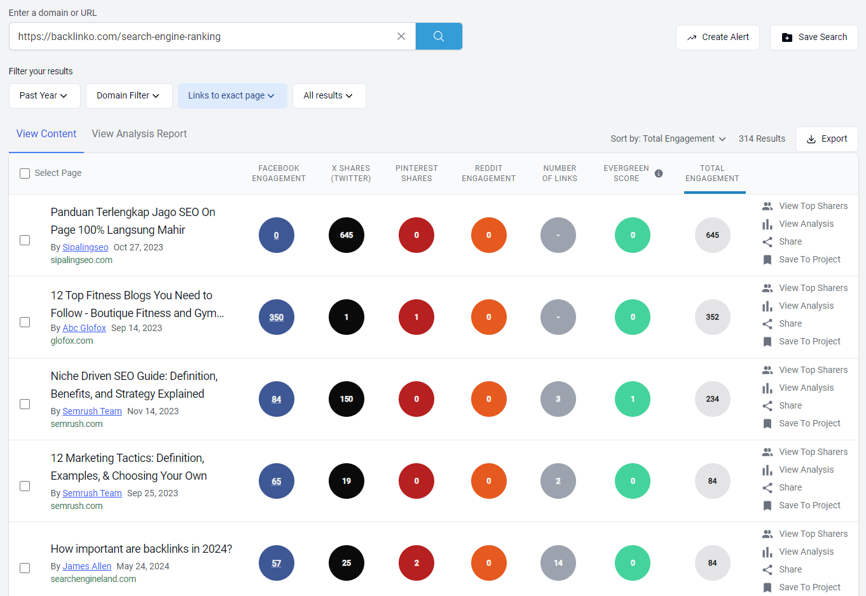Click Share icon for Niche Driven SEO Guide
The height and width of the screenshot is (596, 866).
click(x=767, y=406)
